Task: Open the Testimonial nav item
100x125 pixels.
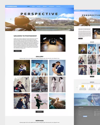Action: (x=51, y=6)
